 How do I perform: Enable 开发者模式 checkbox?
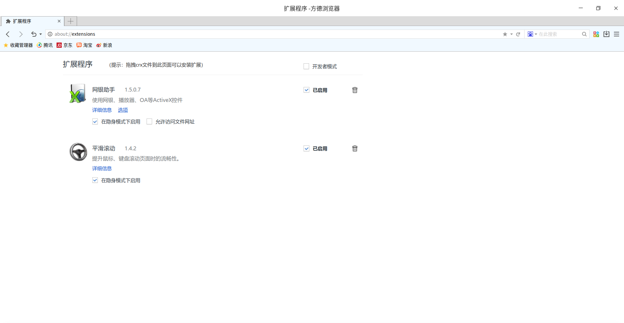[306, 66]
